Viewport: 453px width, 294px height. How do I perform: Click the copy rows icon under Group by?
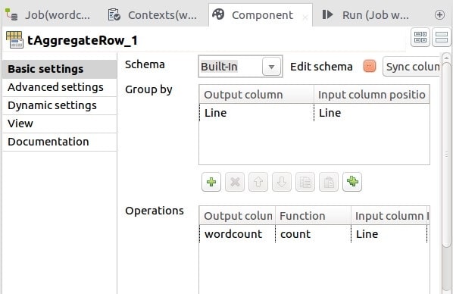coord(305,182)
